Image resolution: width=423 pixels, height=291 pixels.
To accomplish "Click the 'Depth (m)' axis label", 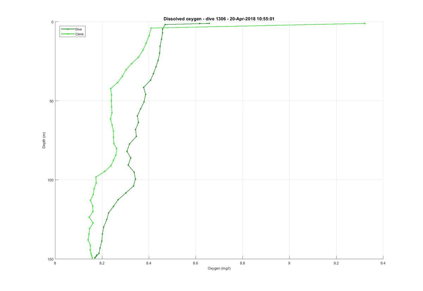I will [x=44, y=140].
